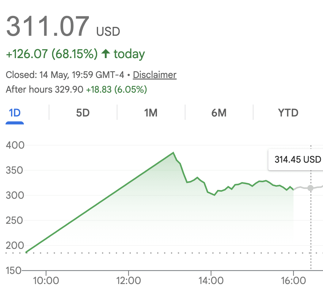Viewport: 323px width, 288px height.
Task: Click the 16:00 x-axis label
Action: [x=293, y=281]
